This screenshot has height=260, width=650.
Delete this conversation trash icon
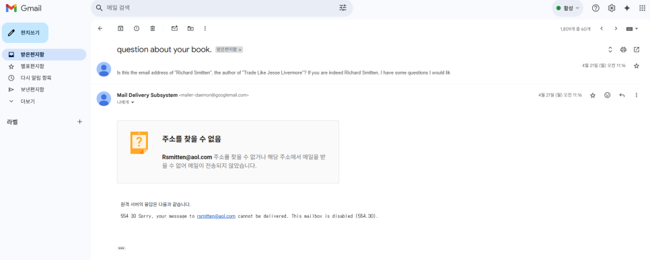click(153, 29)
